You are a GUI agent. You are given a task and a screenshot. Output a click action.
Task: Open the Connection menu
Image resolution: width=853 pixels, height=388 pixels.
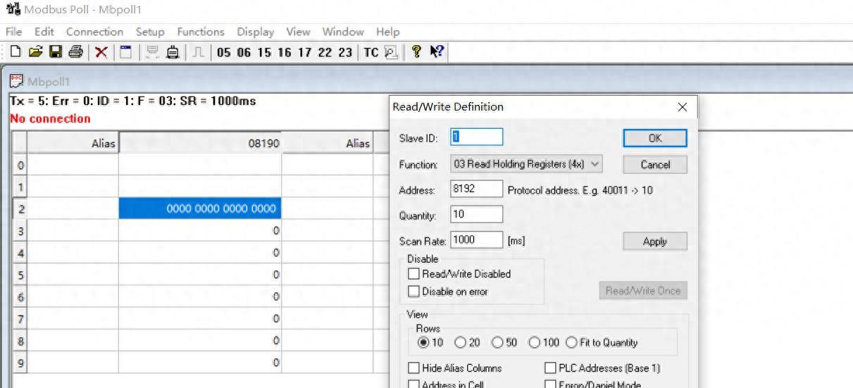pyautogui.click(x=94, y=32)
